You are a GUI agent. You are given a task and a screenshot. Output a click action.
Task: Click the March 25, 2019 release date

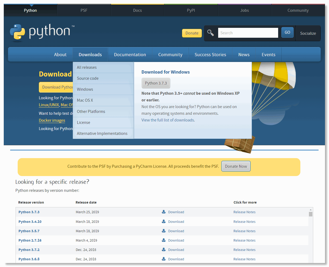[x=87, y=212]
